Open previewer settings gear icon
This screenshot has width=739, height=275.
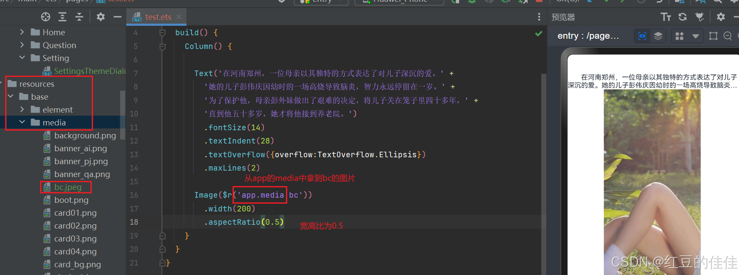coord(721,17)
